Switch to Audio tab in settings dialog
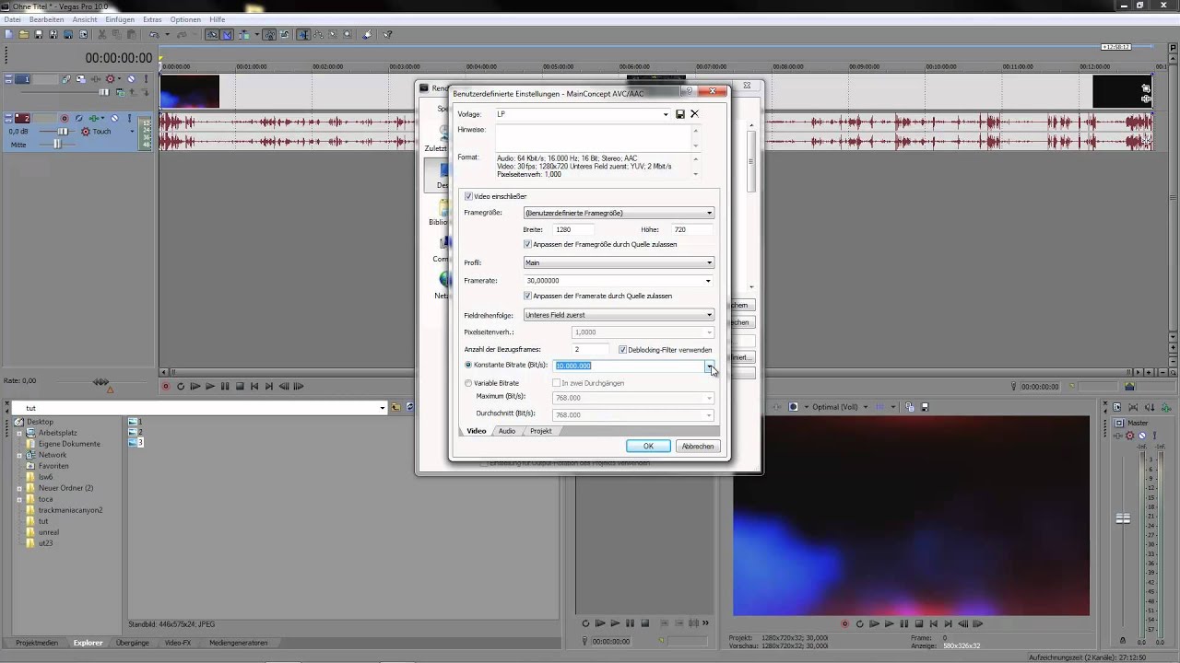 point(507,431)
